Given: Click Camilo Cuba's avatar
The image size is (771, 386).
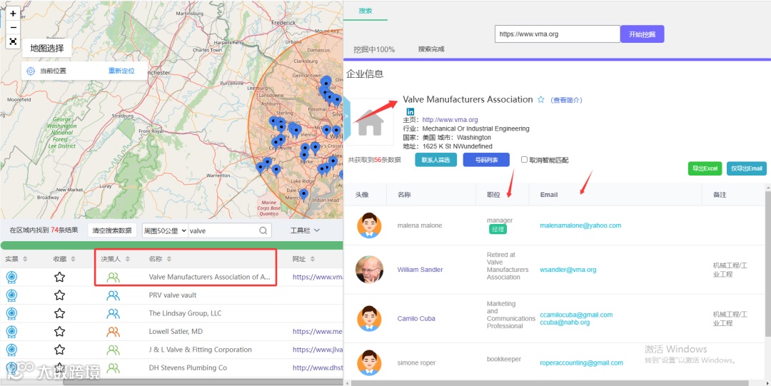Looking at the screenshot, I should (369, 319).
